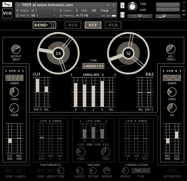Switch to the VCO tab
The image size is (187, 181).
(73, 25)
